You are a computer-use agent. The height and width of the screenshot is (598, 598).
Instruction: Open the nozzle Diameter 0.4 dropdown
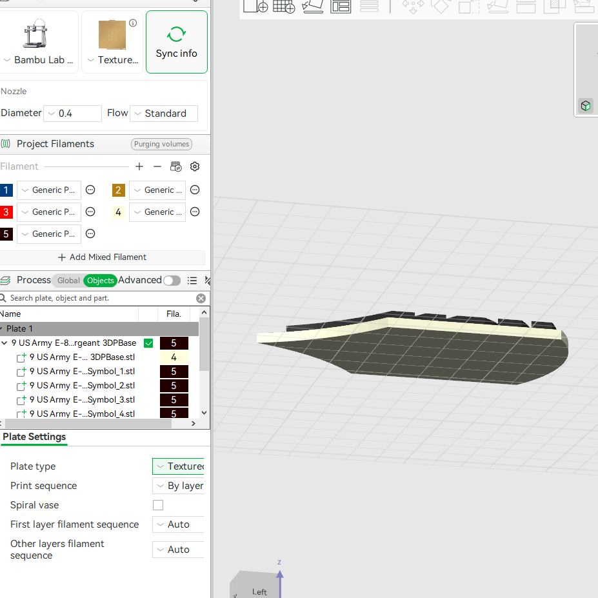click(72, 114)
